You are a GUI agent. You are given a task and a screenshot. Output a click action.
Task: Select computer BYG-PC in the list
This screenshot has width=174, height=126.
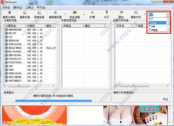click(x=12, y=33)
